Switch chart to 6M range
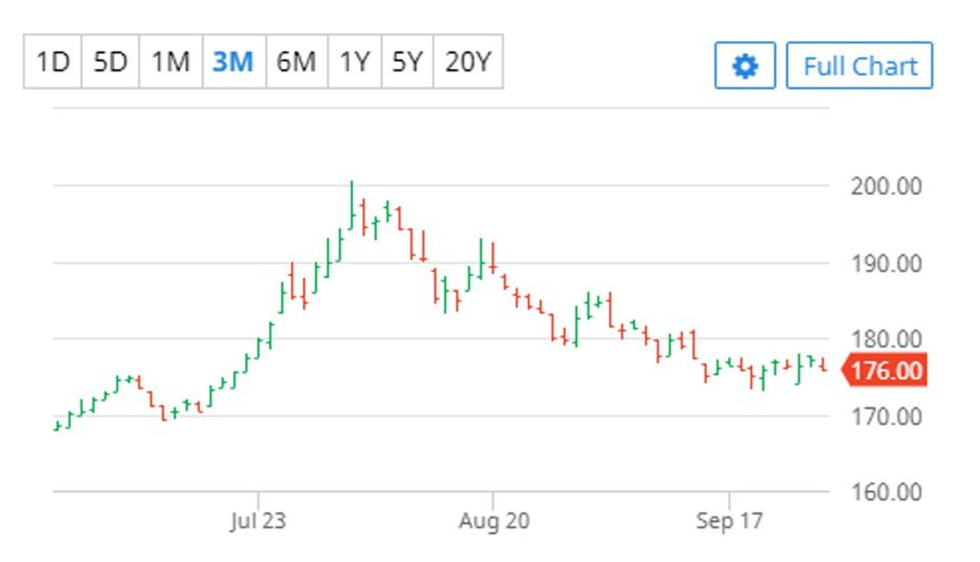This screenshot has height=562, width=980. pos(296,62)
